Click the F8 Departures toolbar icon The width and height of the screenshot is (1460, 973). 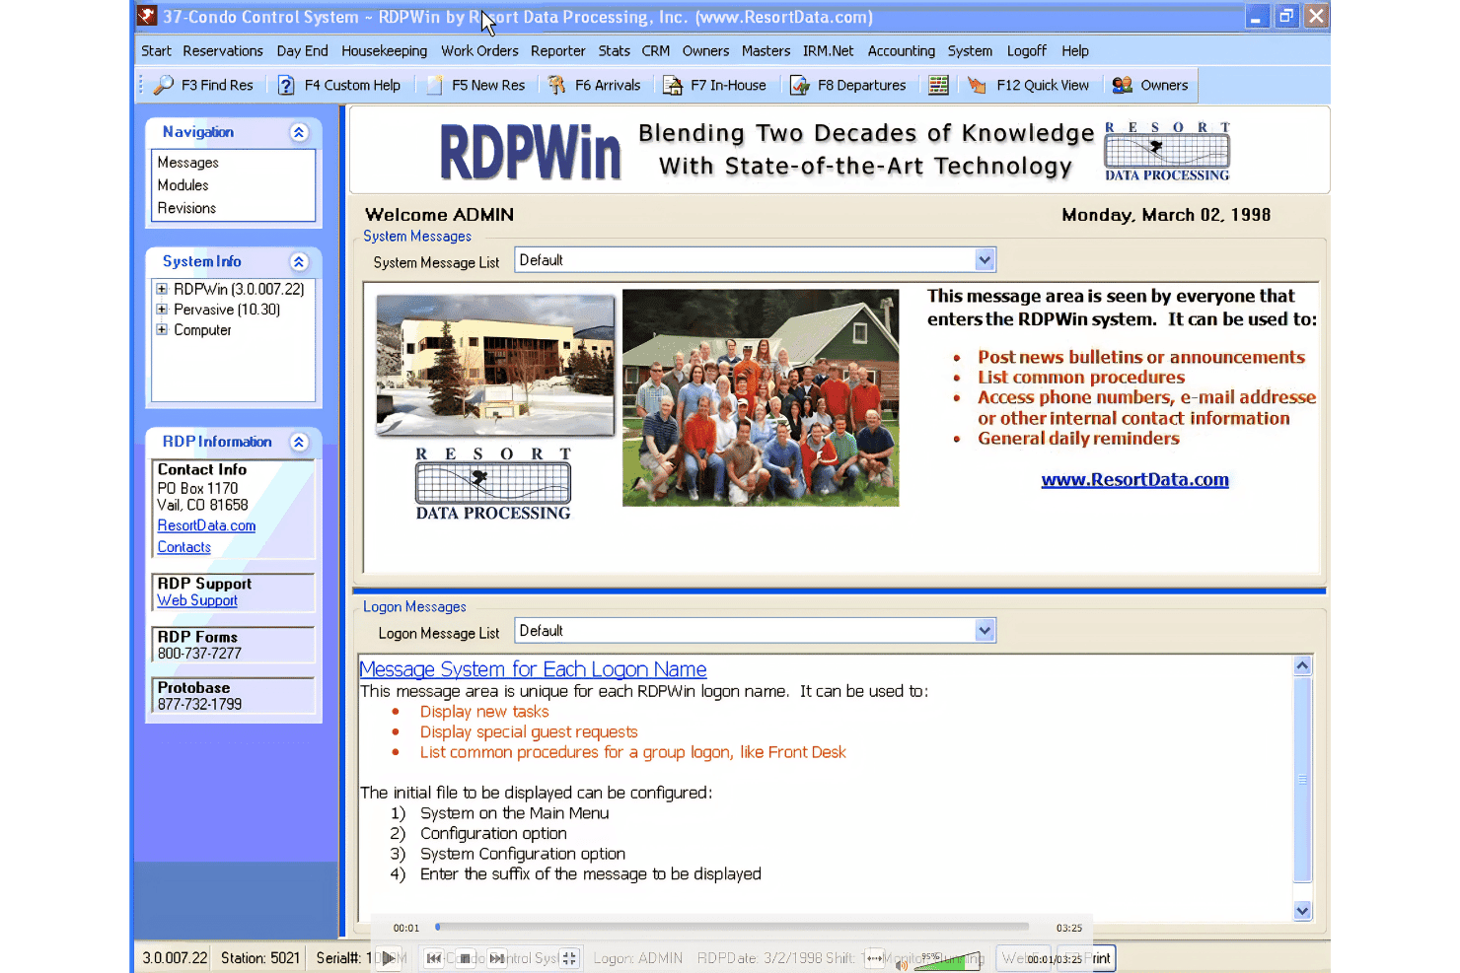tap(800, 86)
